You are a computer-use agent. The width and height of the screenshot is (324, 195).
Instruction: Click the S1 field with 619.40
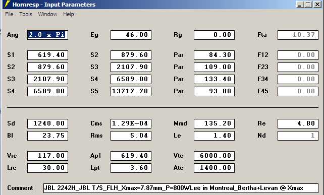(x=47, y=55)
